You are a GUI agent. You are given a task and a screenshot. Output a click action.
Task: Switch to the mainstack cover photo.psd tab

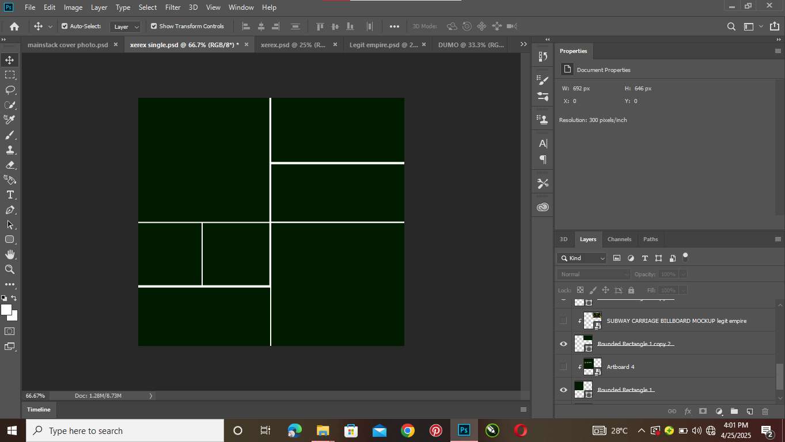coord(67,44)
